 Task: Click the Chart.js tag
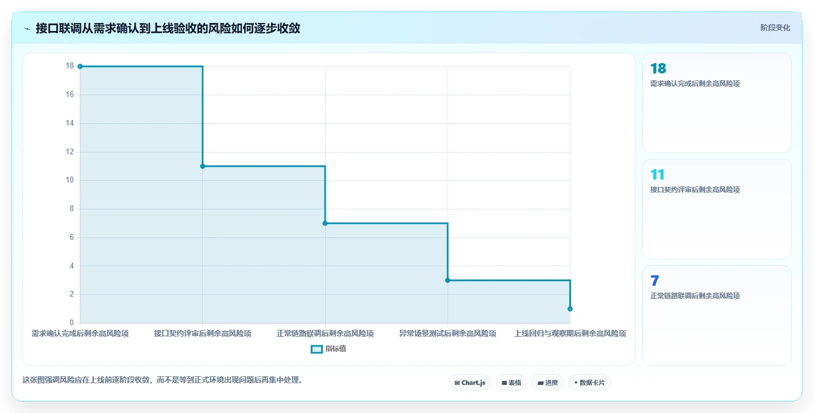pos(469,383)
